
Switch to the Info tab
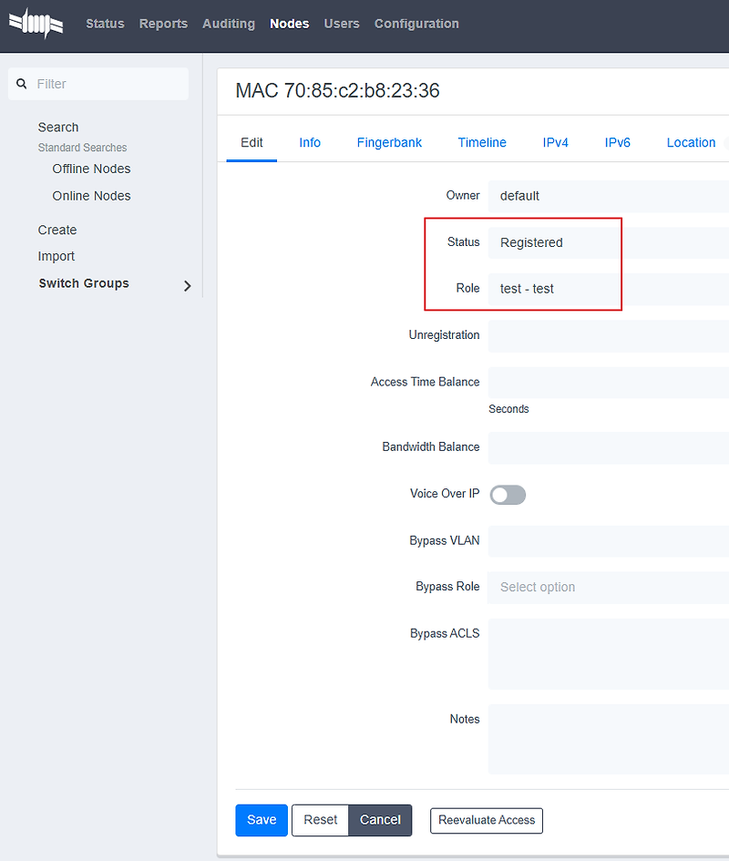point(310,143)
